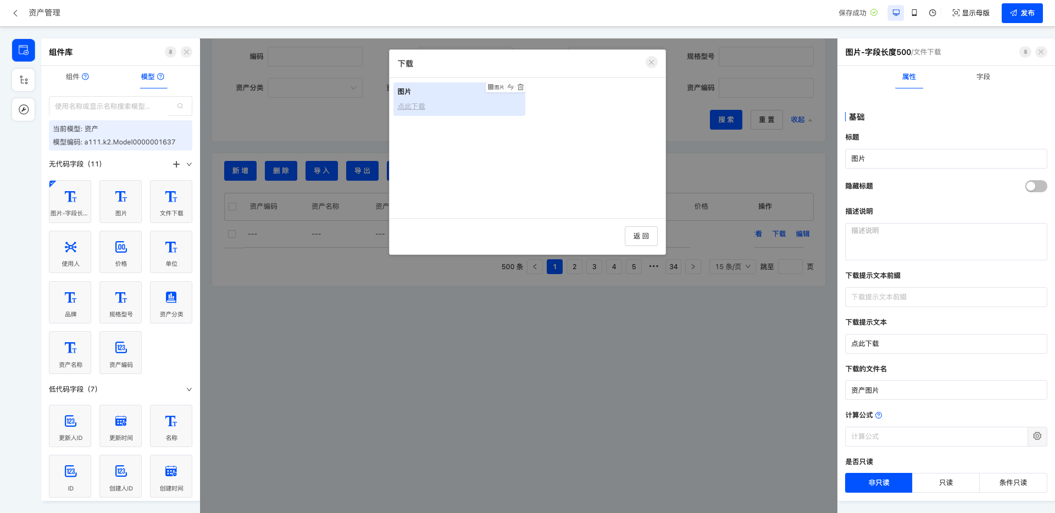Image resolution: width=1055 pixels, height=513 pixels.
Task: Delete the 图片 field using trash icon
Action: (520, 87)
